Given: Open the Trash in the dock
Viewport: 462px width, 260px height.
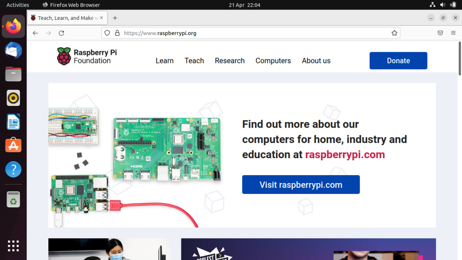Looking at the screenshot, I should coord(13,199).
